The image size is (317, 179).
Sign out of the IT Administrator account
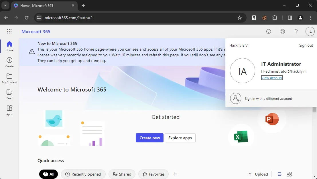point(306,45)
